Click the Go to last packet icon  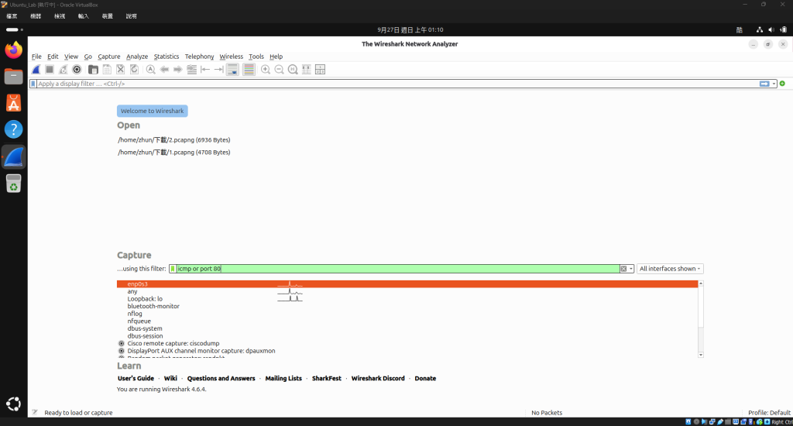[219, 70]
